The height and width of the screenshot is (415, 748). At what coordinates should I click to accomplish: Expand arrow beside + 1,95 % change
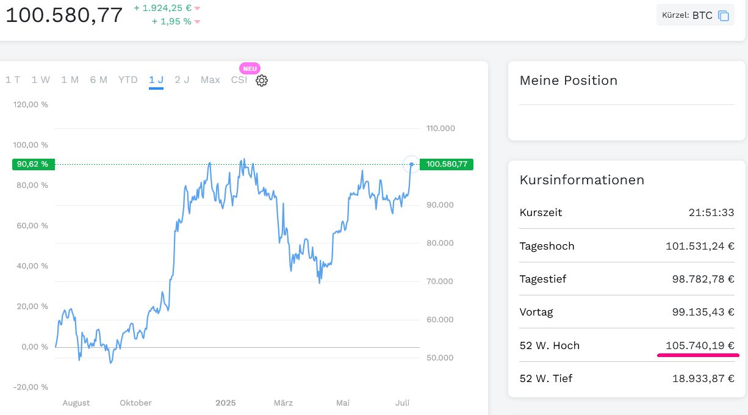coord(197,22)
